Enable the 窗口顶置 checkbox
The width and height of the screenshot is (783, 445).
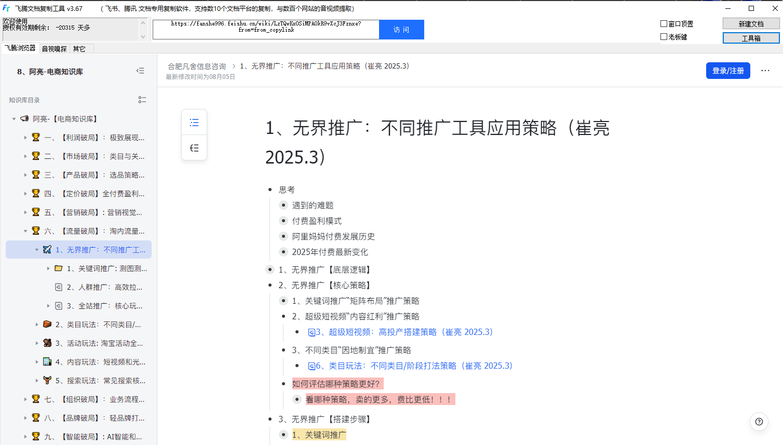click(664, 24)
